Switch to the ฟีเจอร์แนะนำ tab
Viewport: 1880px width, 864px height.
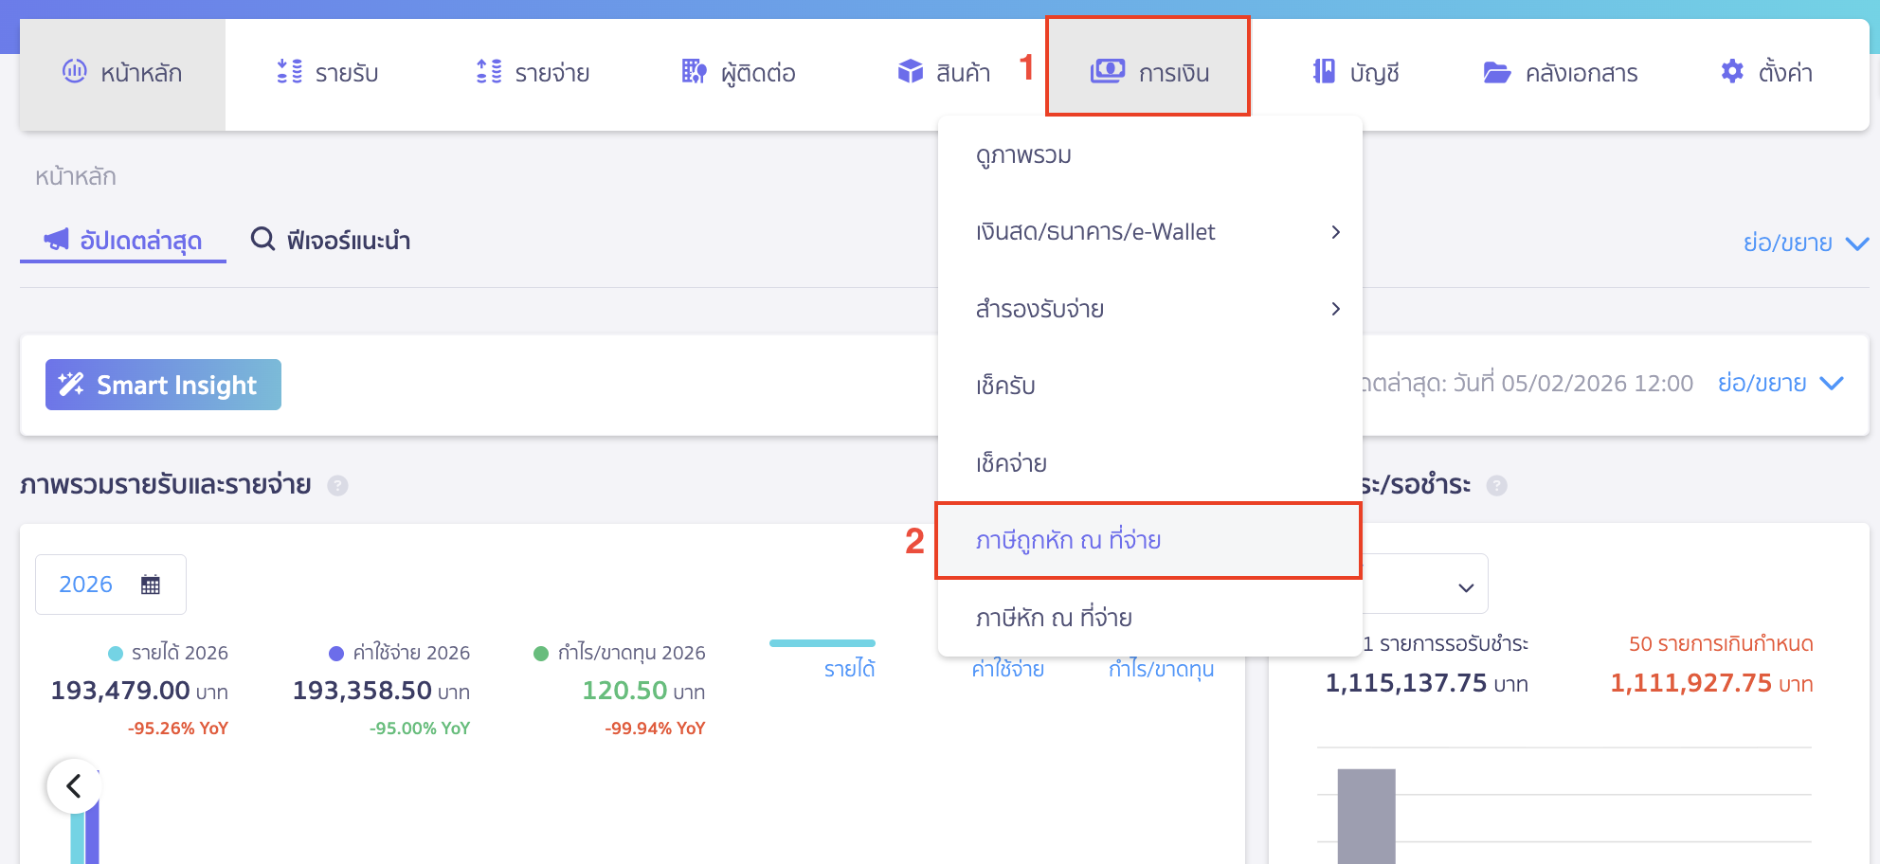(x=331, y=241)
